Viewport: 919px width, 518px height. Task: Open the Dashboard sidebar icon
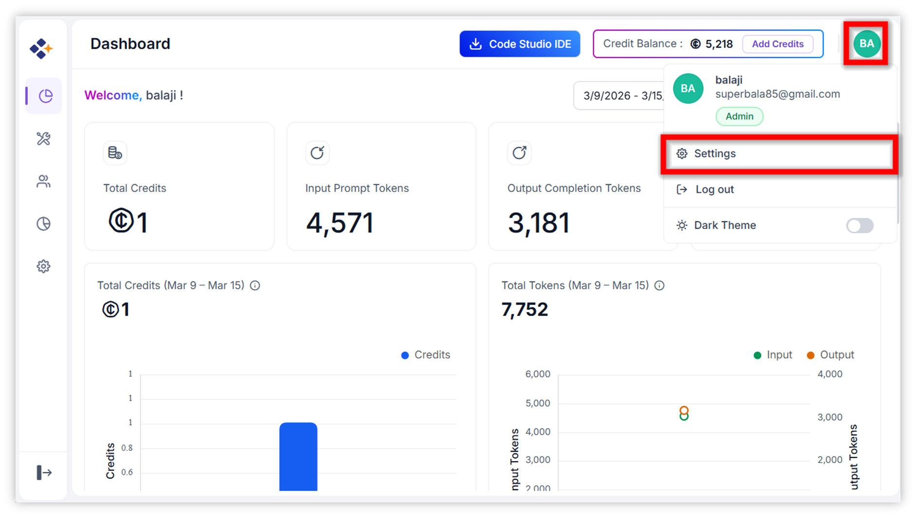(x=44, y=96)
